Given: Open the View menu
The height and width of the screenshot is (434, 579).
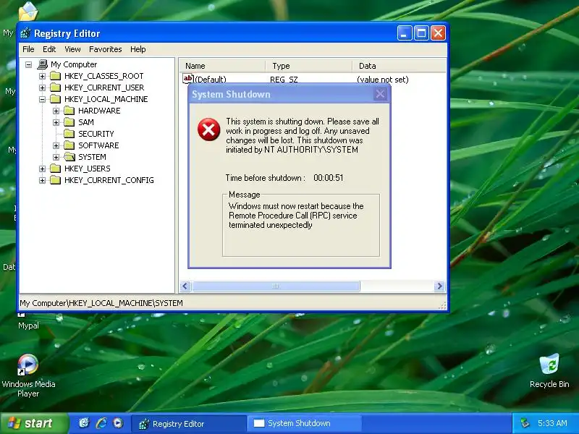Looking at the screenshot, I should pyautogui.click(x=72, y=49).
